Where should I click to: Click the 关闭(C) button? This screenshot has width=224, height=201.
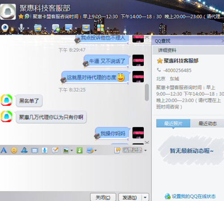(x=103, y=197)
